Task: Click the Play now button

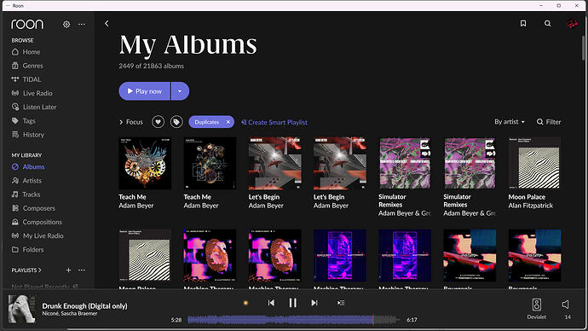Action: 145,91
